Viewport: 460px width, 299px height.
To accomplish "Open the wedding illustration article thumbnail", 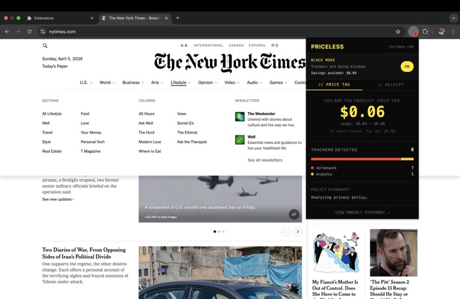I will tap(336, 253).
